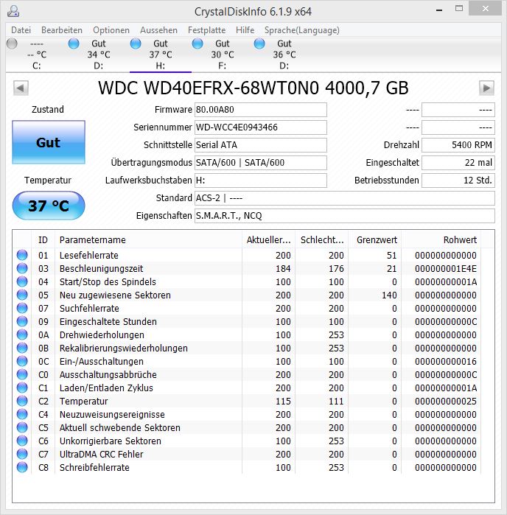Click worst value 111
The image size is (507, 515).
pyautogui.click(x=336, y=402)
